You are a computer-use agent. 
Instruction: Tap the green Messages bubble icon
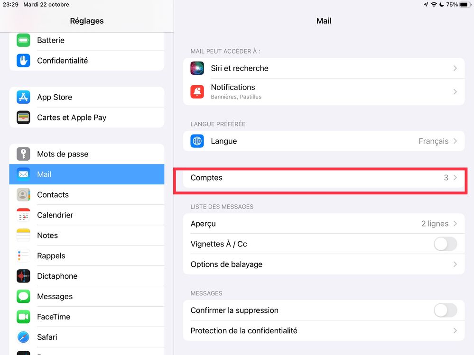(23, 296)
